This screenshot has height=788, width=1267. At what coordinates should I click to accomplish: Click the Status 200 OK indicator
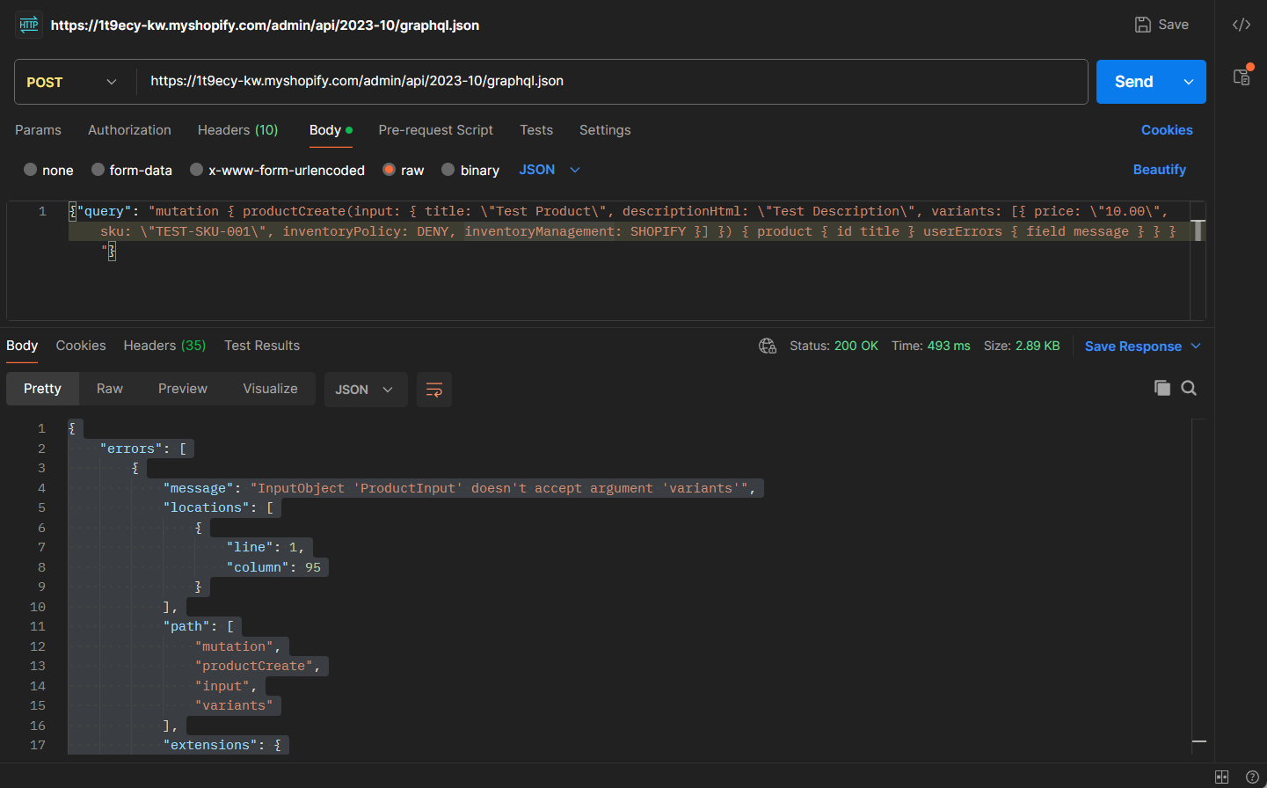[834, 347]
